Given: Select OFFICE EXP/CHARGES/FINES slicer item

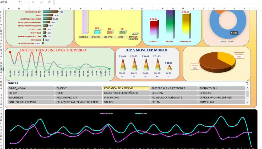Looking at the screenshot, I should click(222, 97).
